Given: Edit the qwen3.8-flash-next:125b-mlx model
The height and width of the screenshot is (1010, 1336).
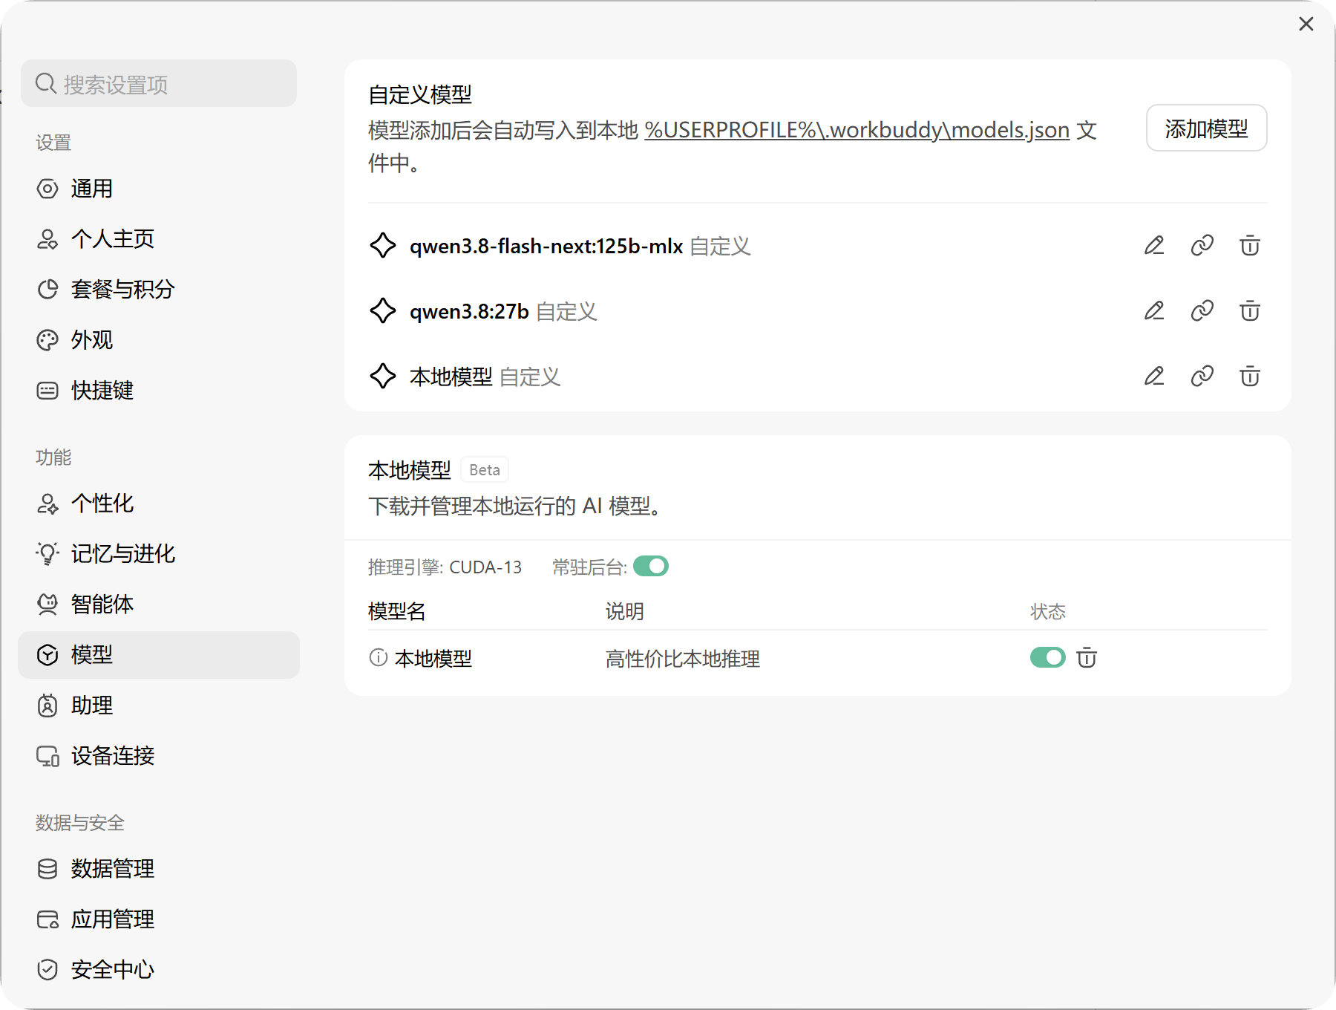Looking at the screenshot, I should [x=1154, y=246].
